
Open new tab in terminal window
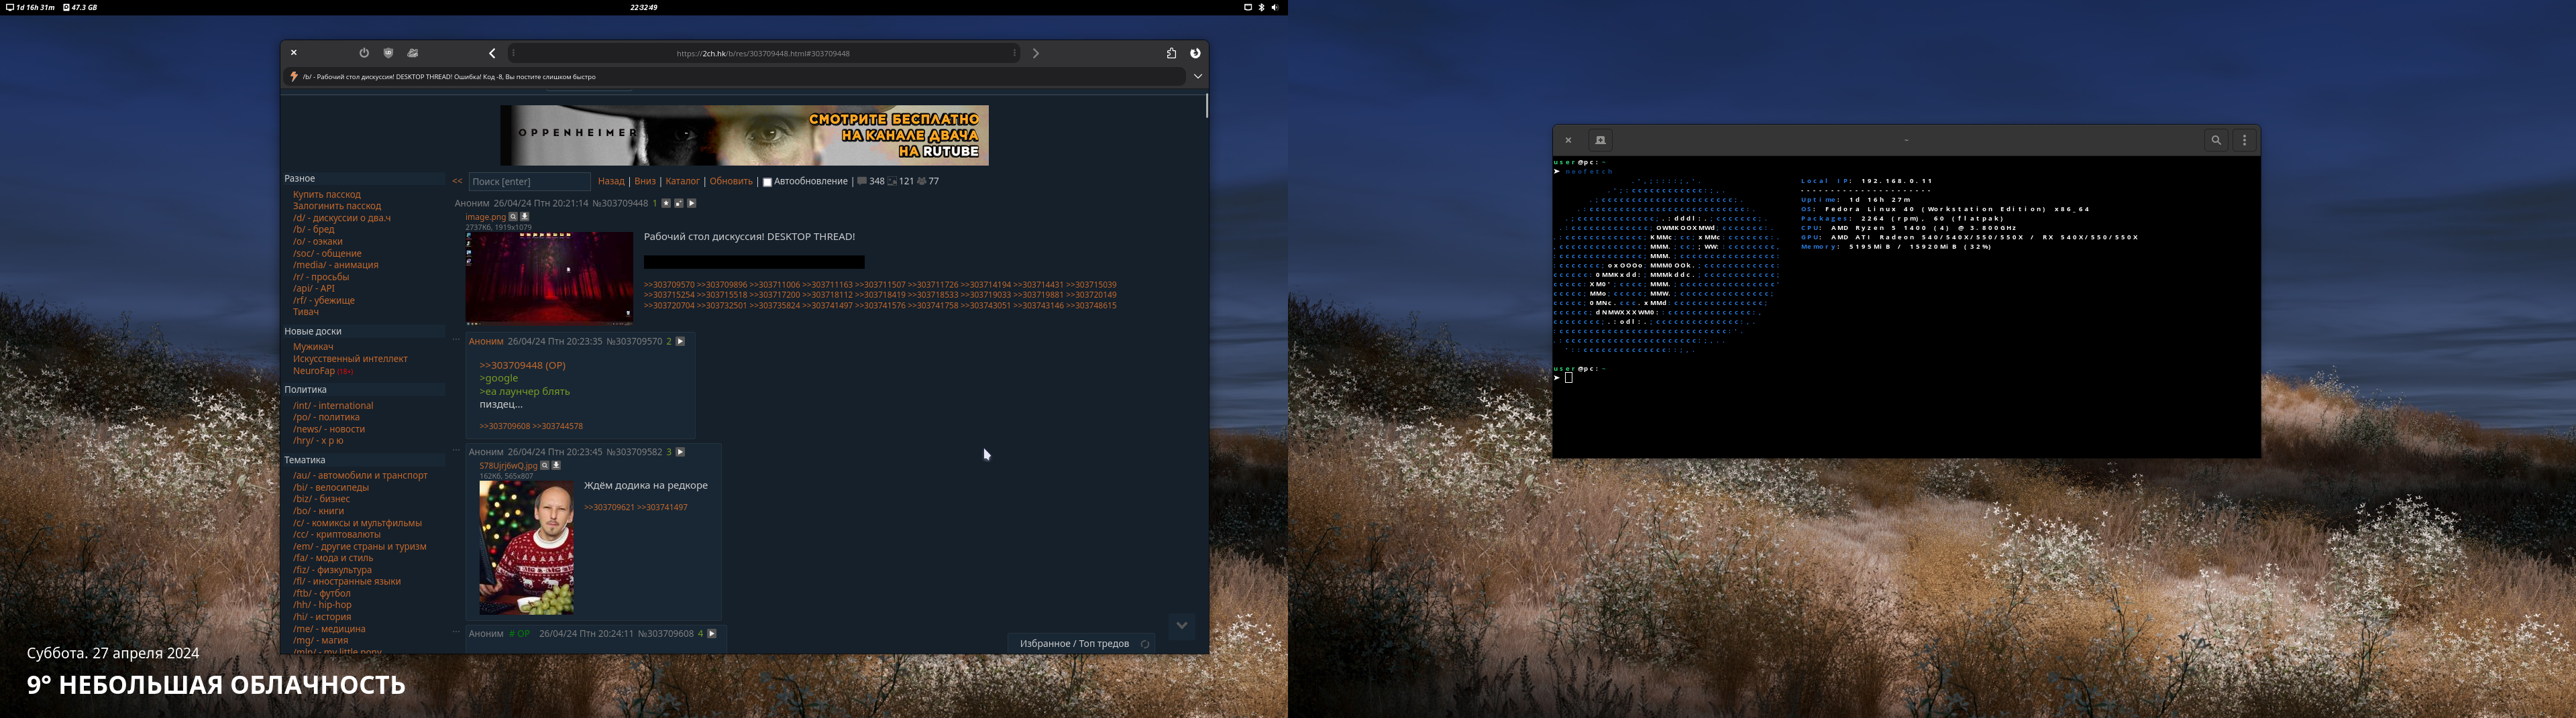1600,140
